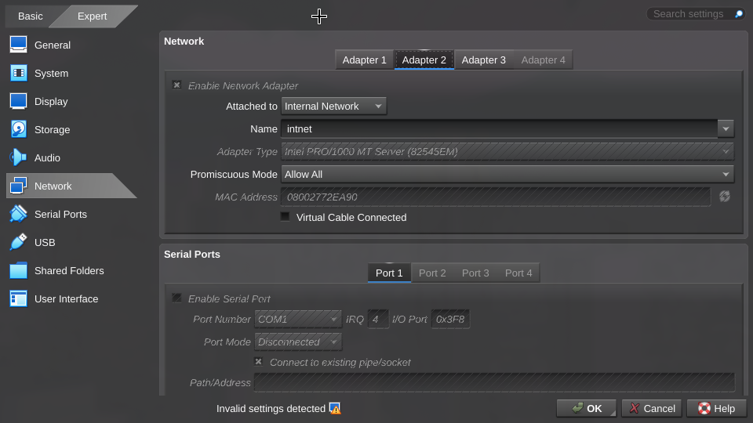Click the MAC Address field
Viewport: 753px width, 423px height.
[x=496, y=197]
